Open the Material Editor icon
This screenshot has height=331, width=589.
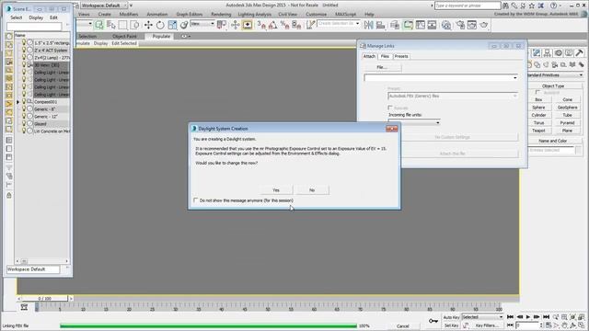tap(446, 25)
